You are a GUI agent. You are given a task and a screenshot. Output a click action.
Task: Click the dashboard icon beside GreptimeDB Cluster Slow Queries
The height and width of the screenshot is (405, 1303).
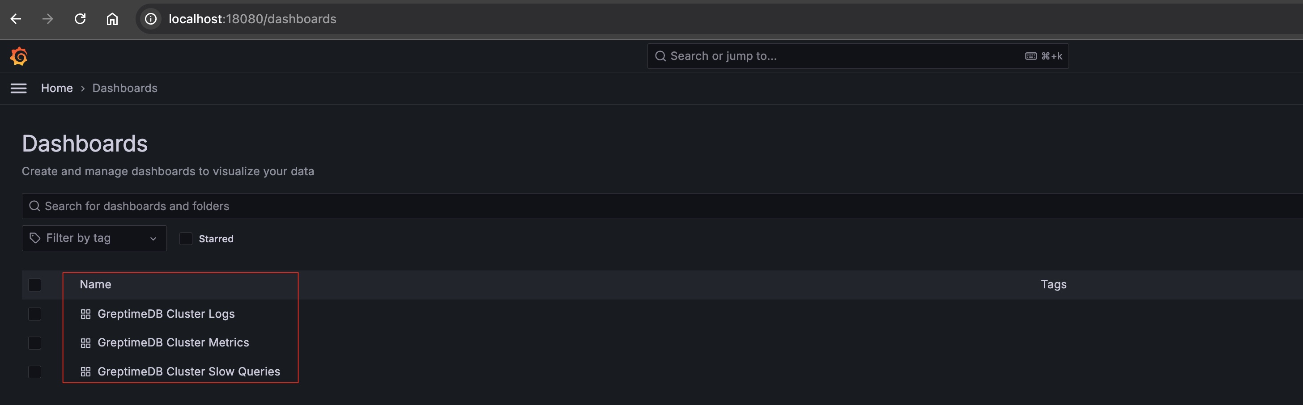click(86, 371)
